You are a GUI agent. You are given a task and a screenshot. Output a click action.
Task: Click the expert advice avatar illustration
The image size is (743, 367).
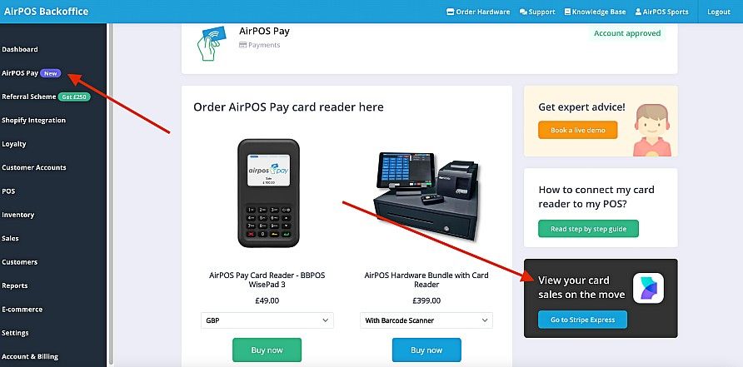(x=652, y=130)
